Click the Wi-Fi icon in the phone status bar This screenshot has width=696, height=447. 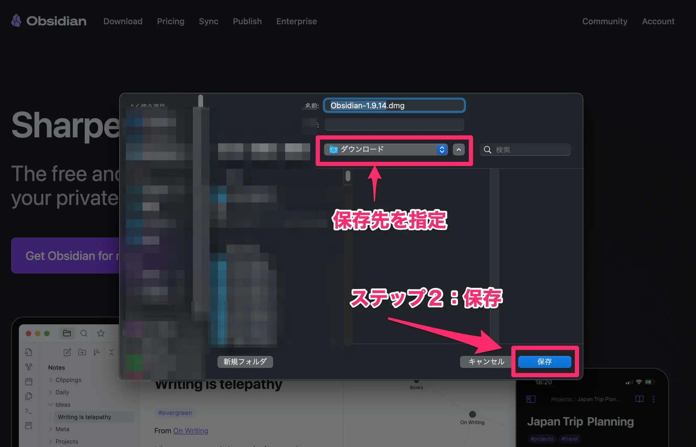click(639, 382)
